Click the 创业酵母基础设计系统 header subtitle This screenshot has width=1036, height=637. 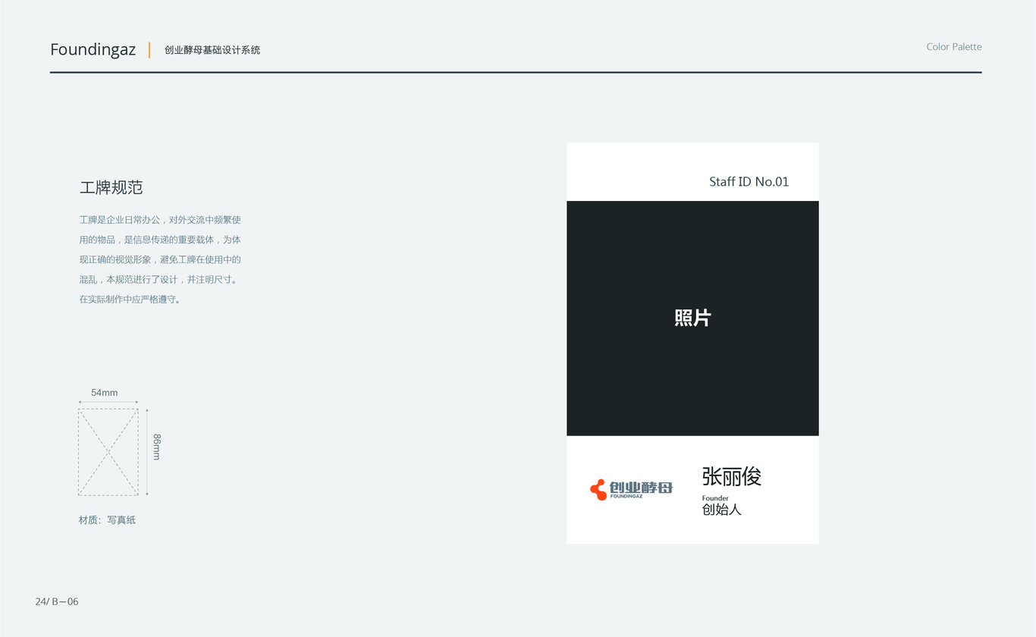click(x=212, y=50)
